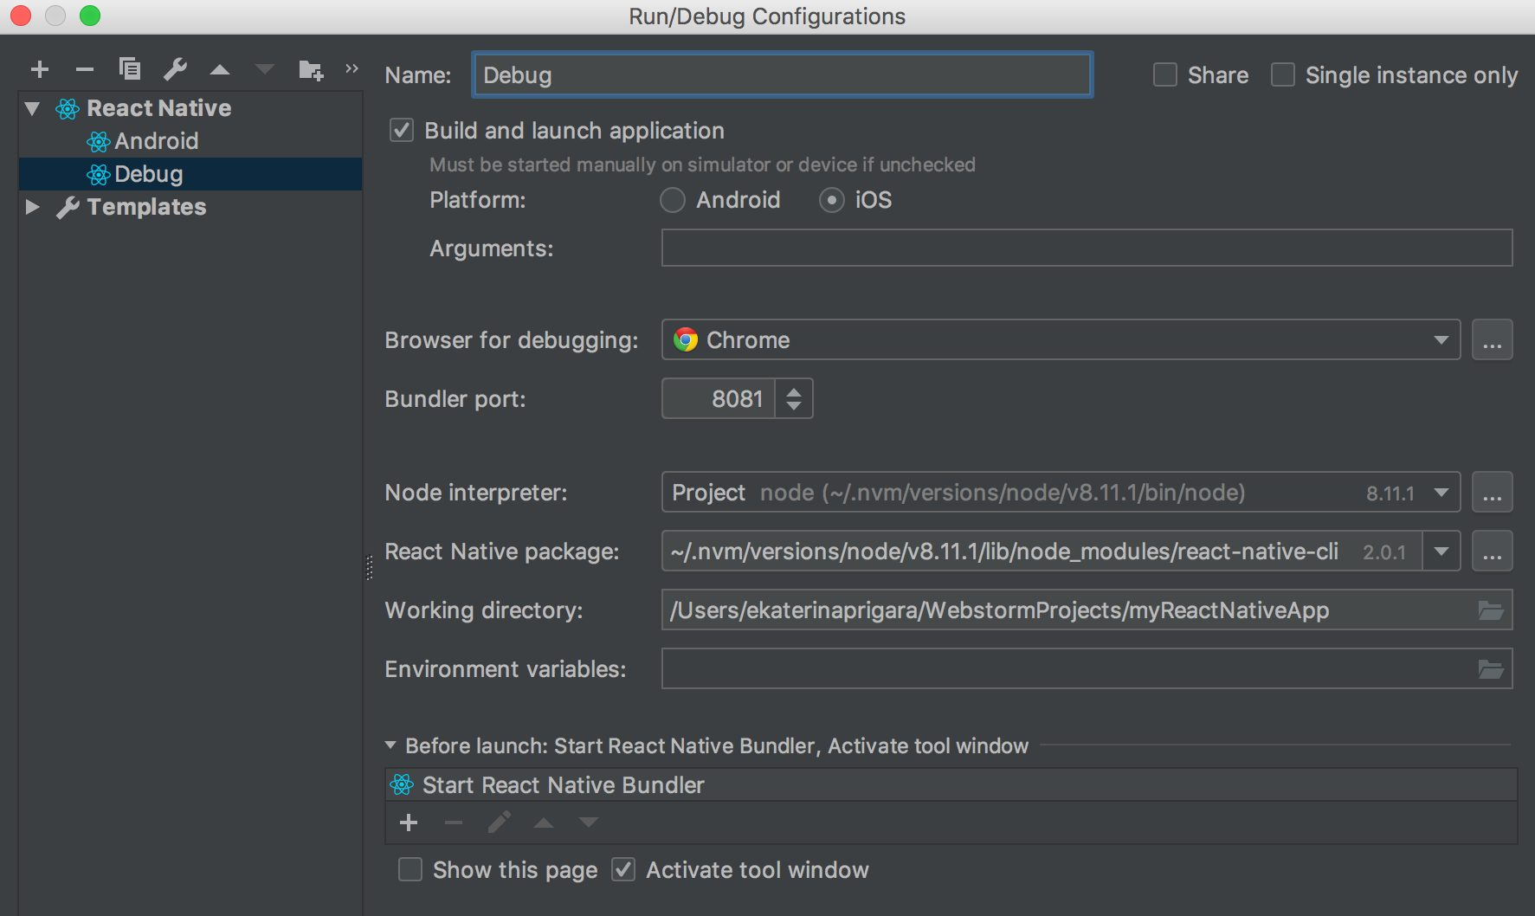
Task: Expand the Templates node
Action: 33,207
